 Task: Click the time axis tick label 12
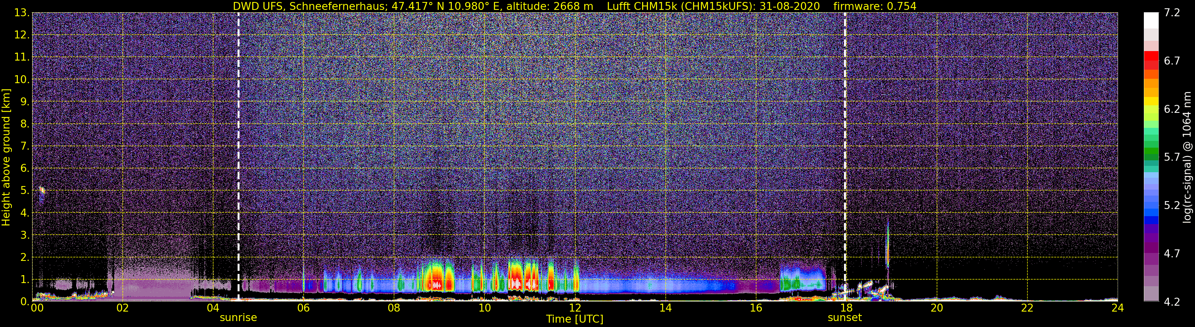pos(575,308)
